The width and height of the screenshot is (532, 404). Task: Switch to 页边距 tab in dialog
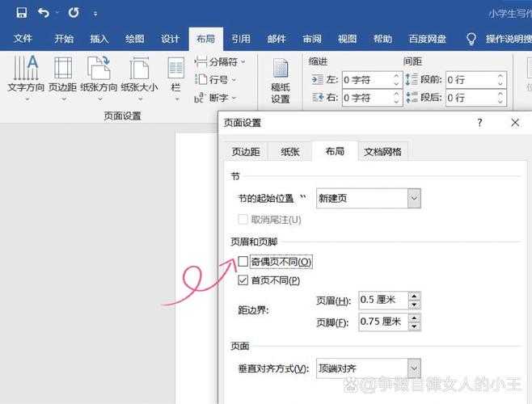246,152
